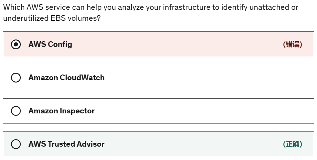317x160 pixels.
Task: Click the words "unattached or" in question
Action: tap(274, 7)
